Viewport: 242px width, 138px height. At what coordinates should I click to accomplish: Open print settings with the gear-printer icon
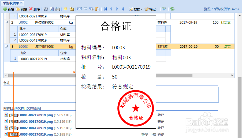coord(46,9)
